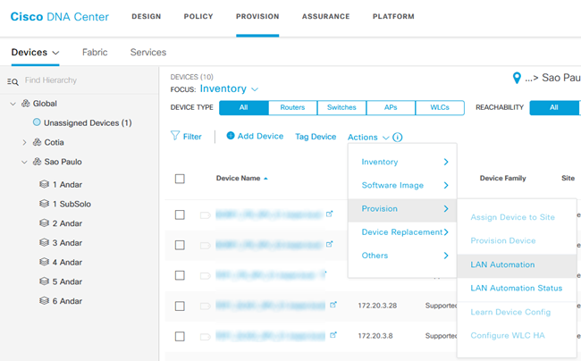Open second device row's external link icon
Image resolution: width=581 pixels, height=361 pixels.
330,244
